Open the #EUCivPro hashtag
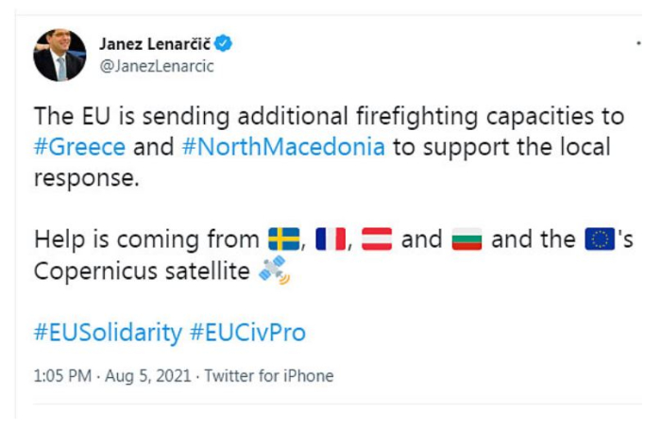 (x=247, y=333)
